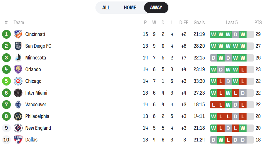
Task: Switch to the HOME standings tab
Action: point(130,8)
